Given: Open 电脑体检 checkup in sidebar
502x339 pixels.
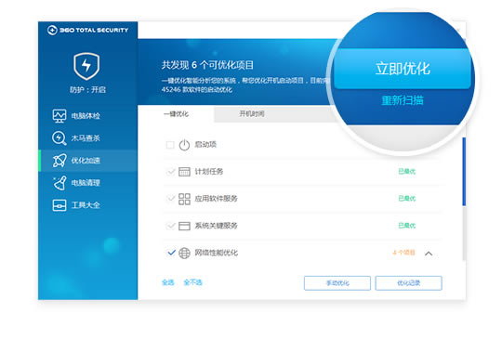Looking at the screenshot, I should pos(59,116).
